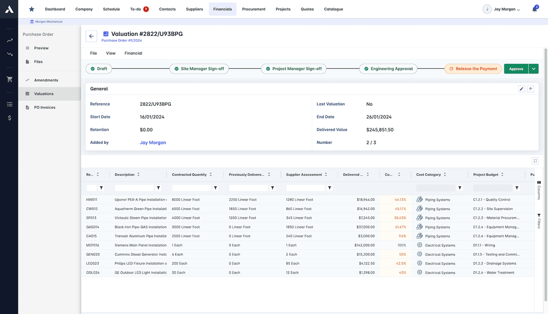Image resolution: width=548 pixels, height=314 pixels.
Task: Switch to the Financial tab
Action: pyautogui.click(x=133, y=53)
